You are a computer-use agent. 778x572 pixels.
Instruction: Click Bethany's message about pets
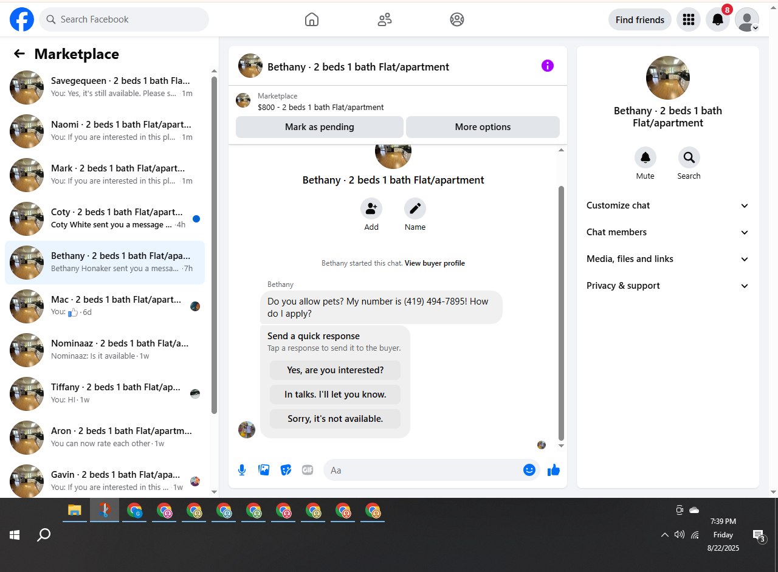pyautogui.click(x=381, y=308)
